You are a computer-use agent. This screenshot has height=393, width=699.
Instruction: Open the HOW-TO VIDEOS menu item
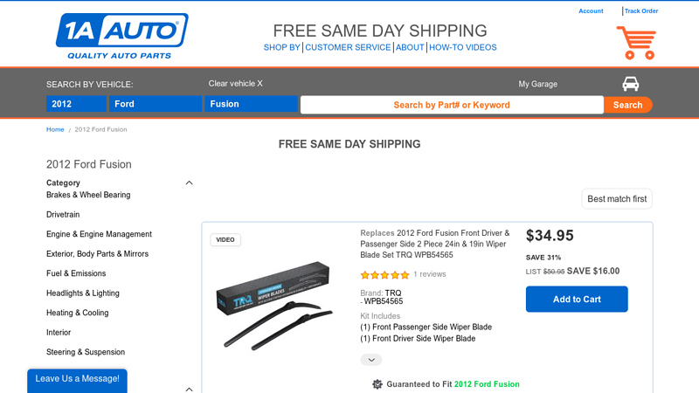click(x=462, y=47)
